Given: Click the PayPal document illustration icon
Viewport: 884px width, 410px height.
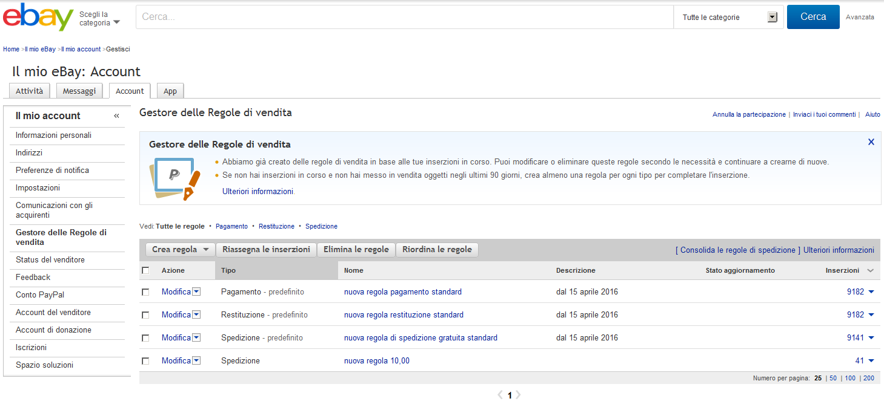Looking at the screenshot, I should pos(174,178).
